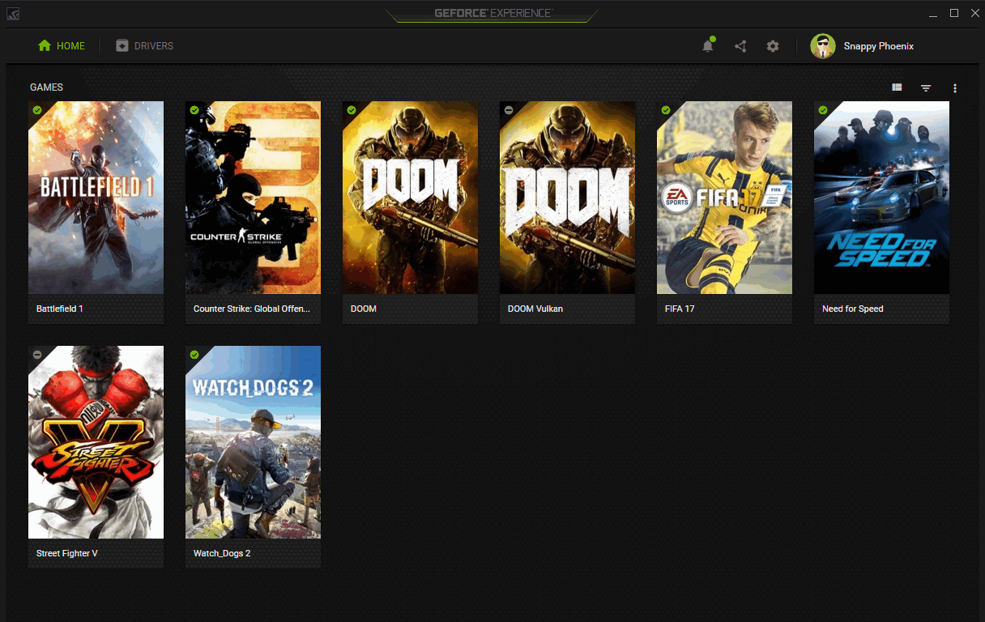
Task: Go to the HOME tab
Action: coord(62,46)
